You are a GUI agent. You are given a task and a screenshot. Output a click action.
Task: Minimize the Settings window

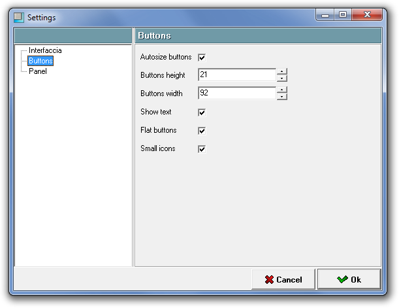[325, 14]
